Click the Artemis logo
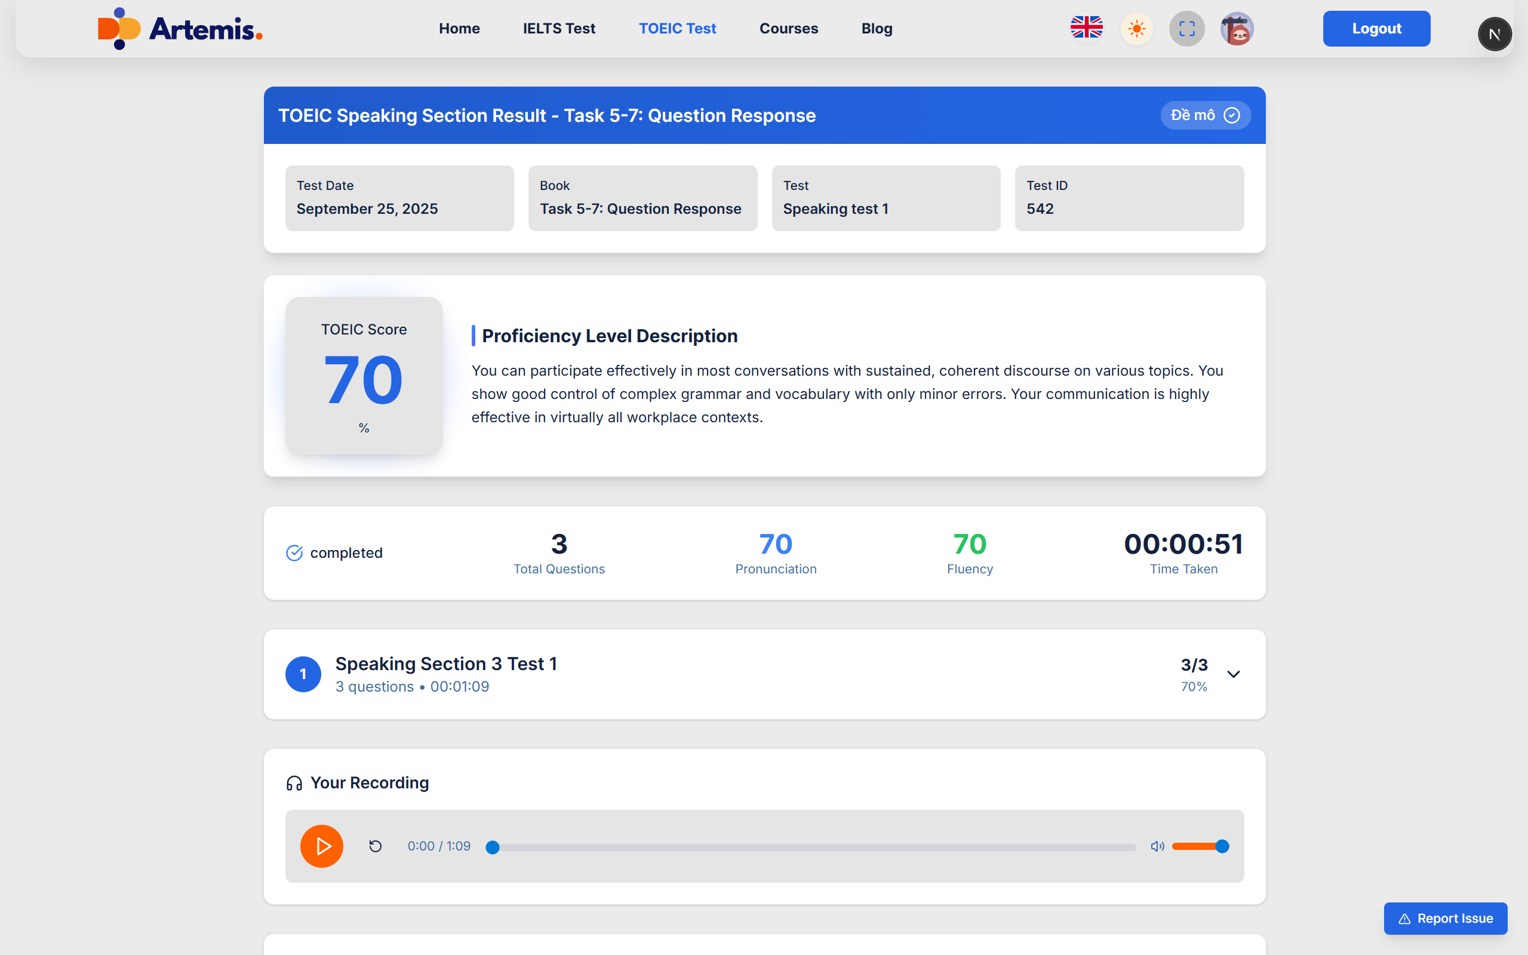The height and width of the screenshot is (955, 1528). coord(180,29)
